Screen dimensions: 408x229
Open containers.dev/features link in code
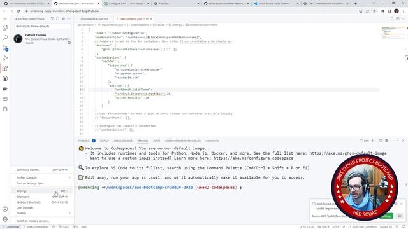point(205,41)
